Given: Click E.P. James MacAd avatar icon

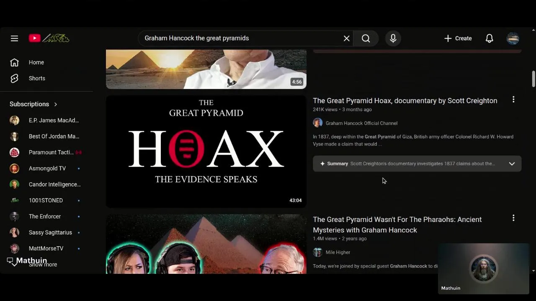Looking at the screenshot, I should coord(14,120).
